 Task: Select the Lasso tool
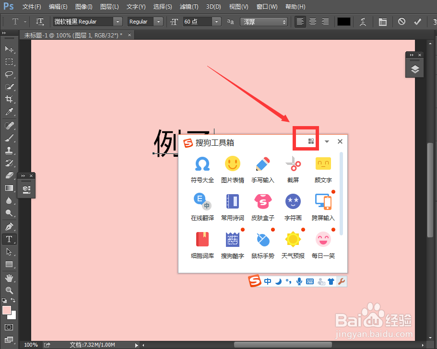(x=9, y=74)
